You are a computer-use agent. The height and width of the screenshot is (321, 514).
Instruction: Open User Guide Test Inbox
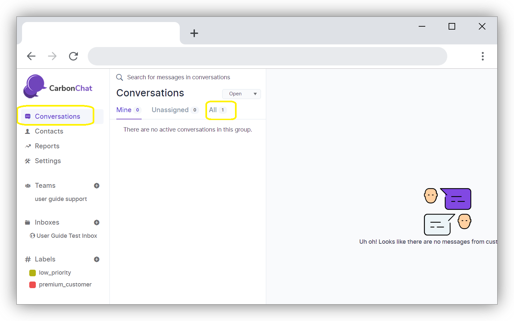click(x=67, y=236)
